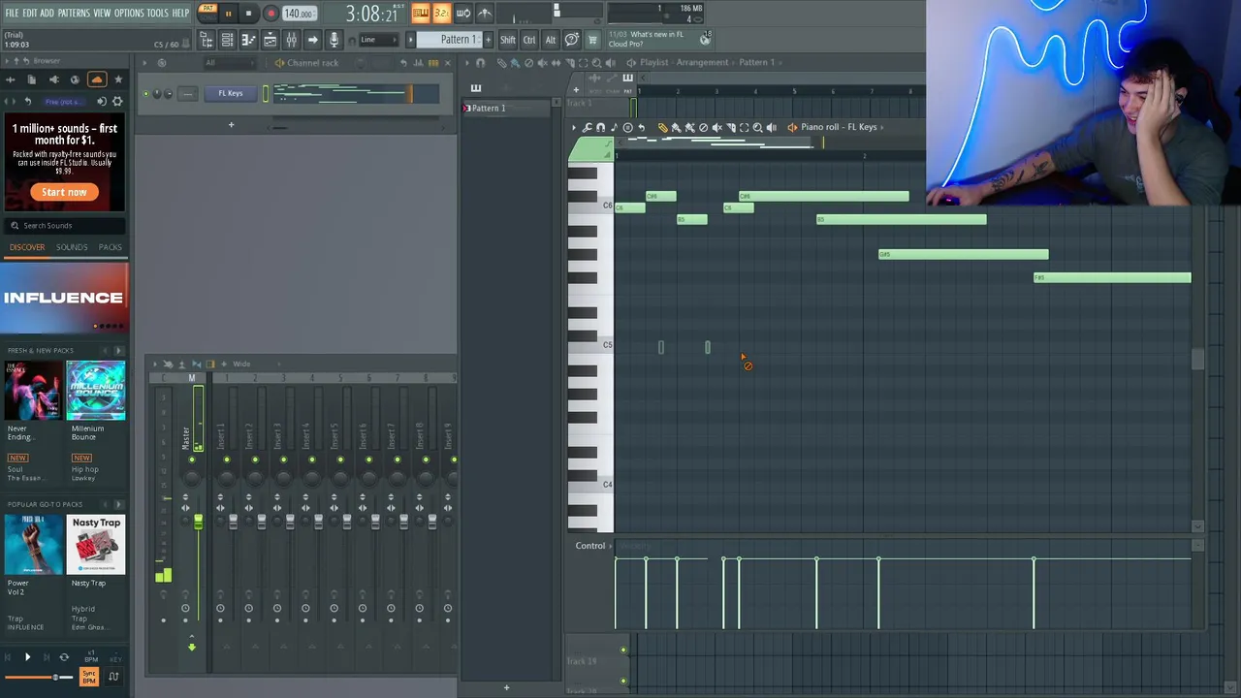The height and width of the screenshot is (698, 1241).
Task: Click Start now promo button
Action: 64,192
